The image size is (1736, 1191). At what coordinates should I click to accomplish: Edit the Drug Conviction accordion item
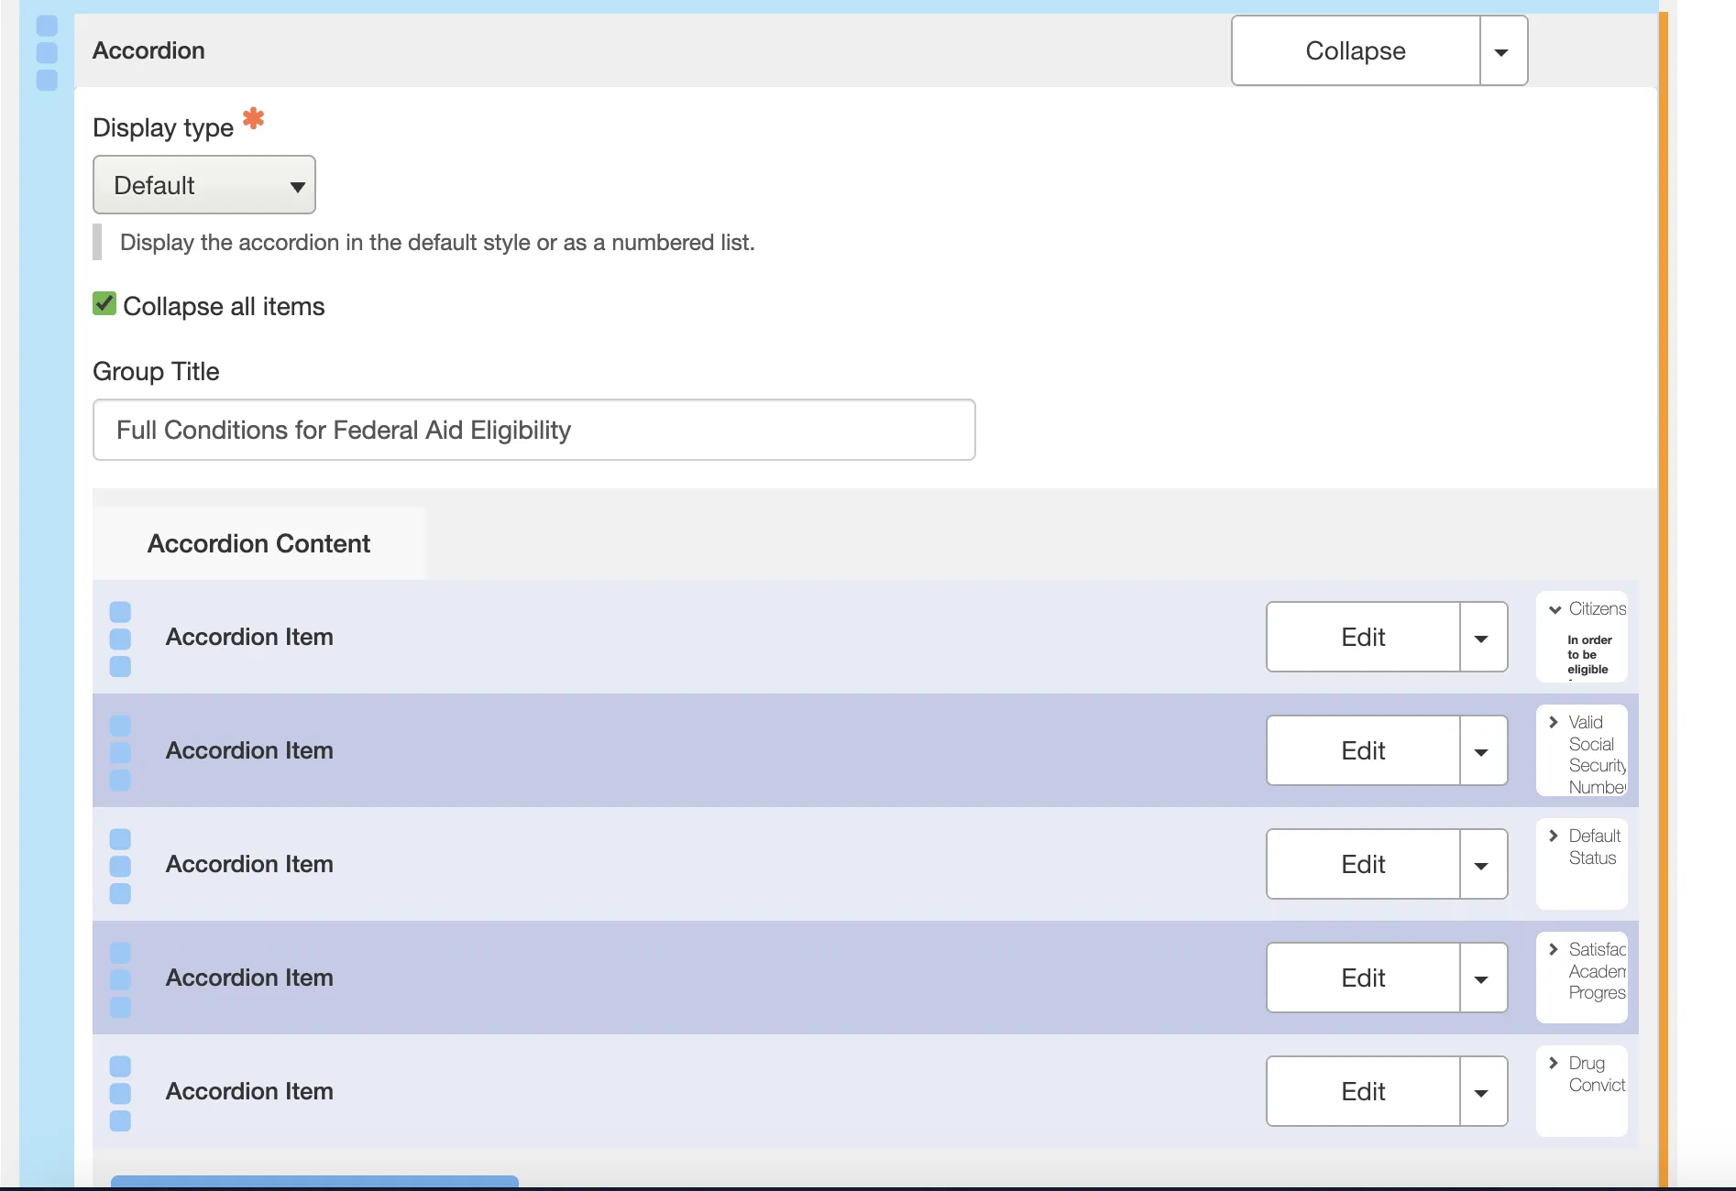coord(1363,1092)
